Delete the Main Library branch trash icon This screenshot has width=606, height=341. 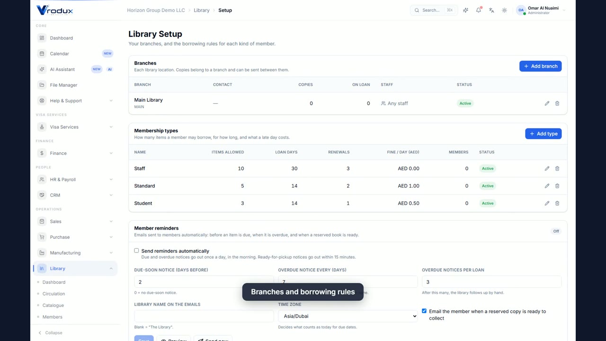557,103
